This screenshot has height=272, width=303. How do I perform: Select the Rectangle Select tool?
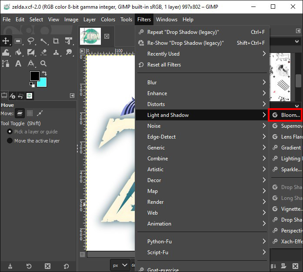click(x=18, y=41)
